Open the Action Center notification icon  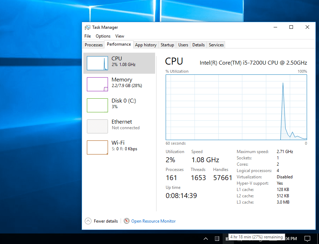pyautogui.click(x=307, y=238)
